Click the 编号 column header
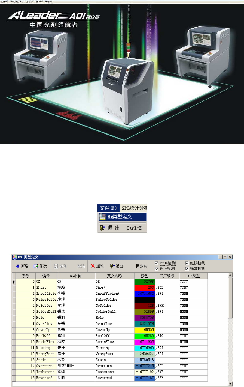This screenshot has height=387, width=244. pos(46,276)
